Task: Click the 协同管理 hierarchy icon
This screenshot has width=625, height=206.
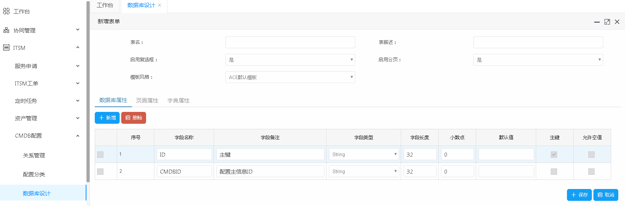Action: point(6,30)
